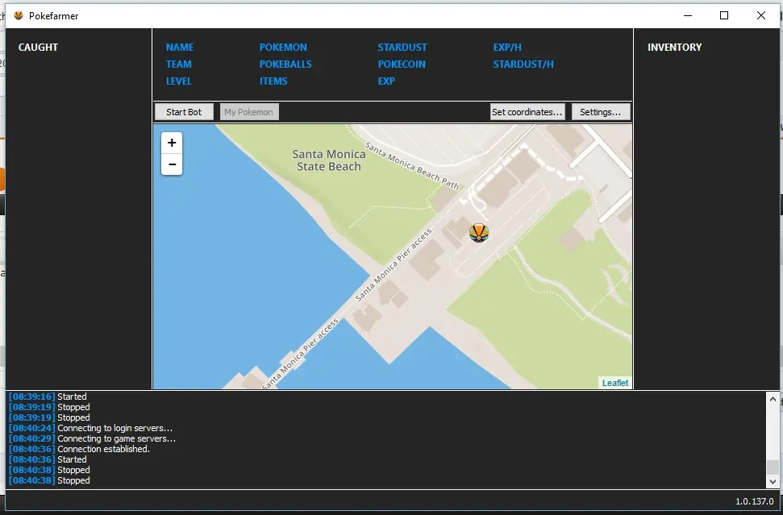
Task: Click the STARDUST/H stat label
Action: [523, 64]
